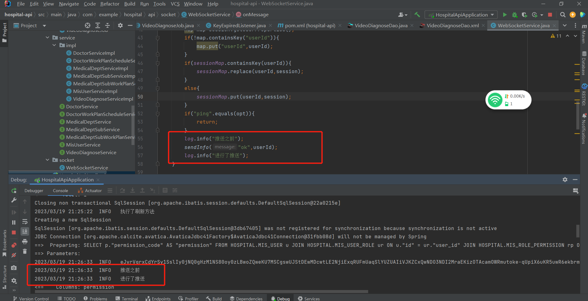Collapse the service folder in project tree
Screen dimensions: 588x301
coord(47,38)
